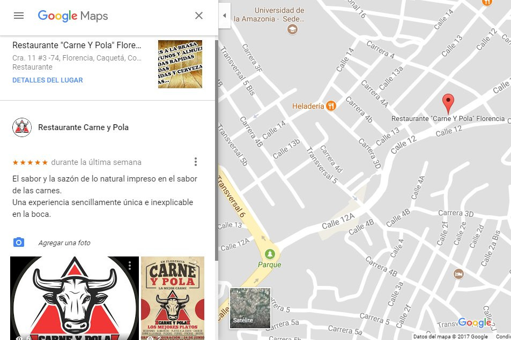Click the Universidad de la Amazonia icon
511x340 pixels.
[292, 29]
